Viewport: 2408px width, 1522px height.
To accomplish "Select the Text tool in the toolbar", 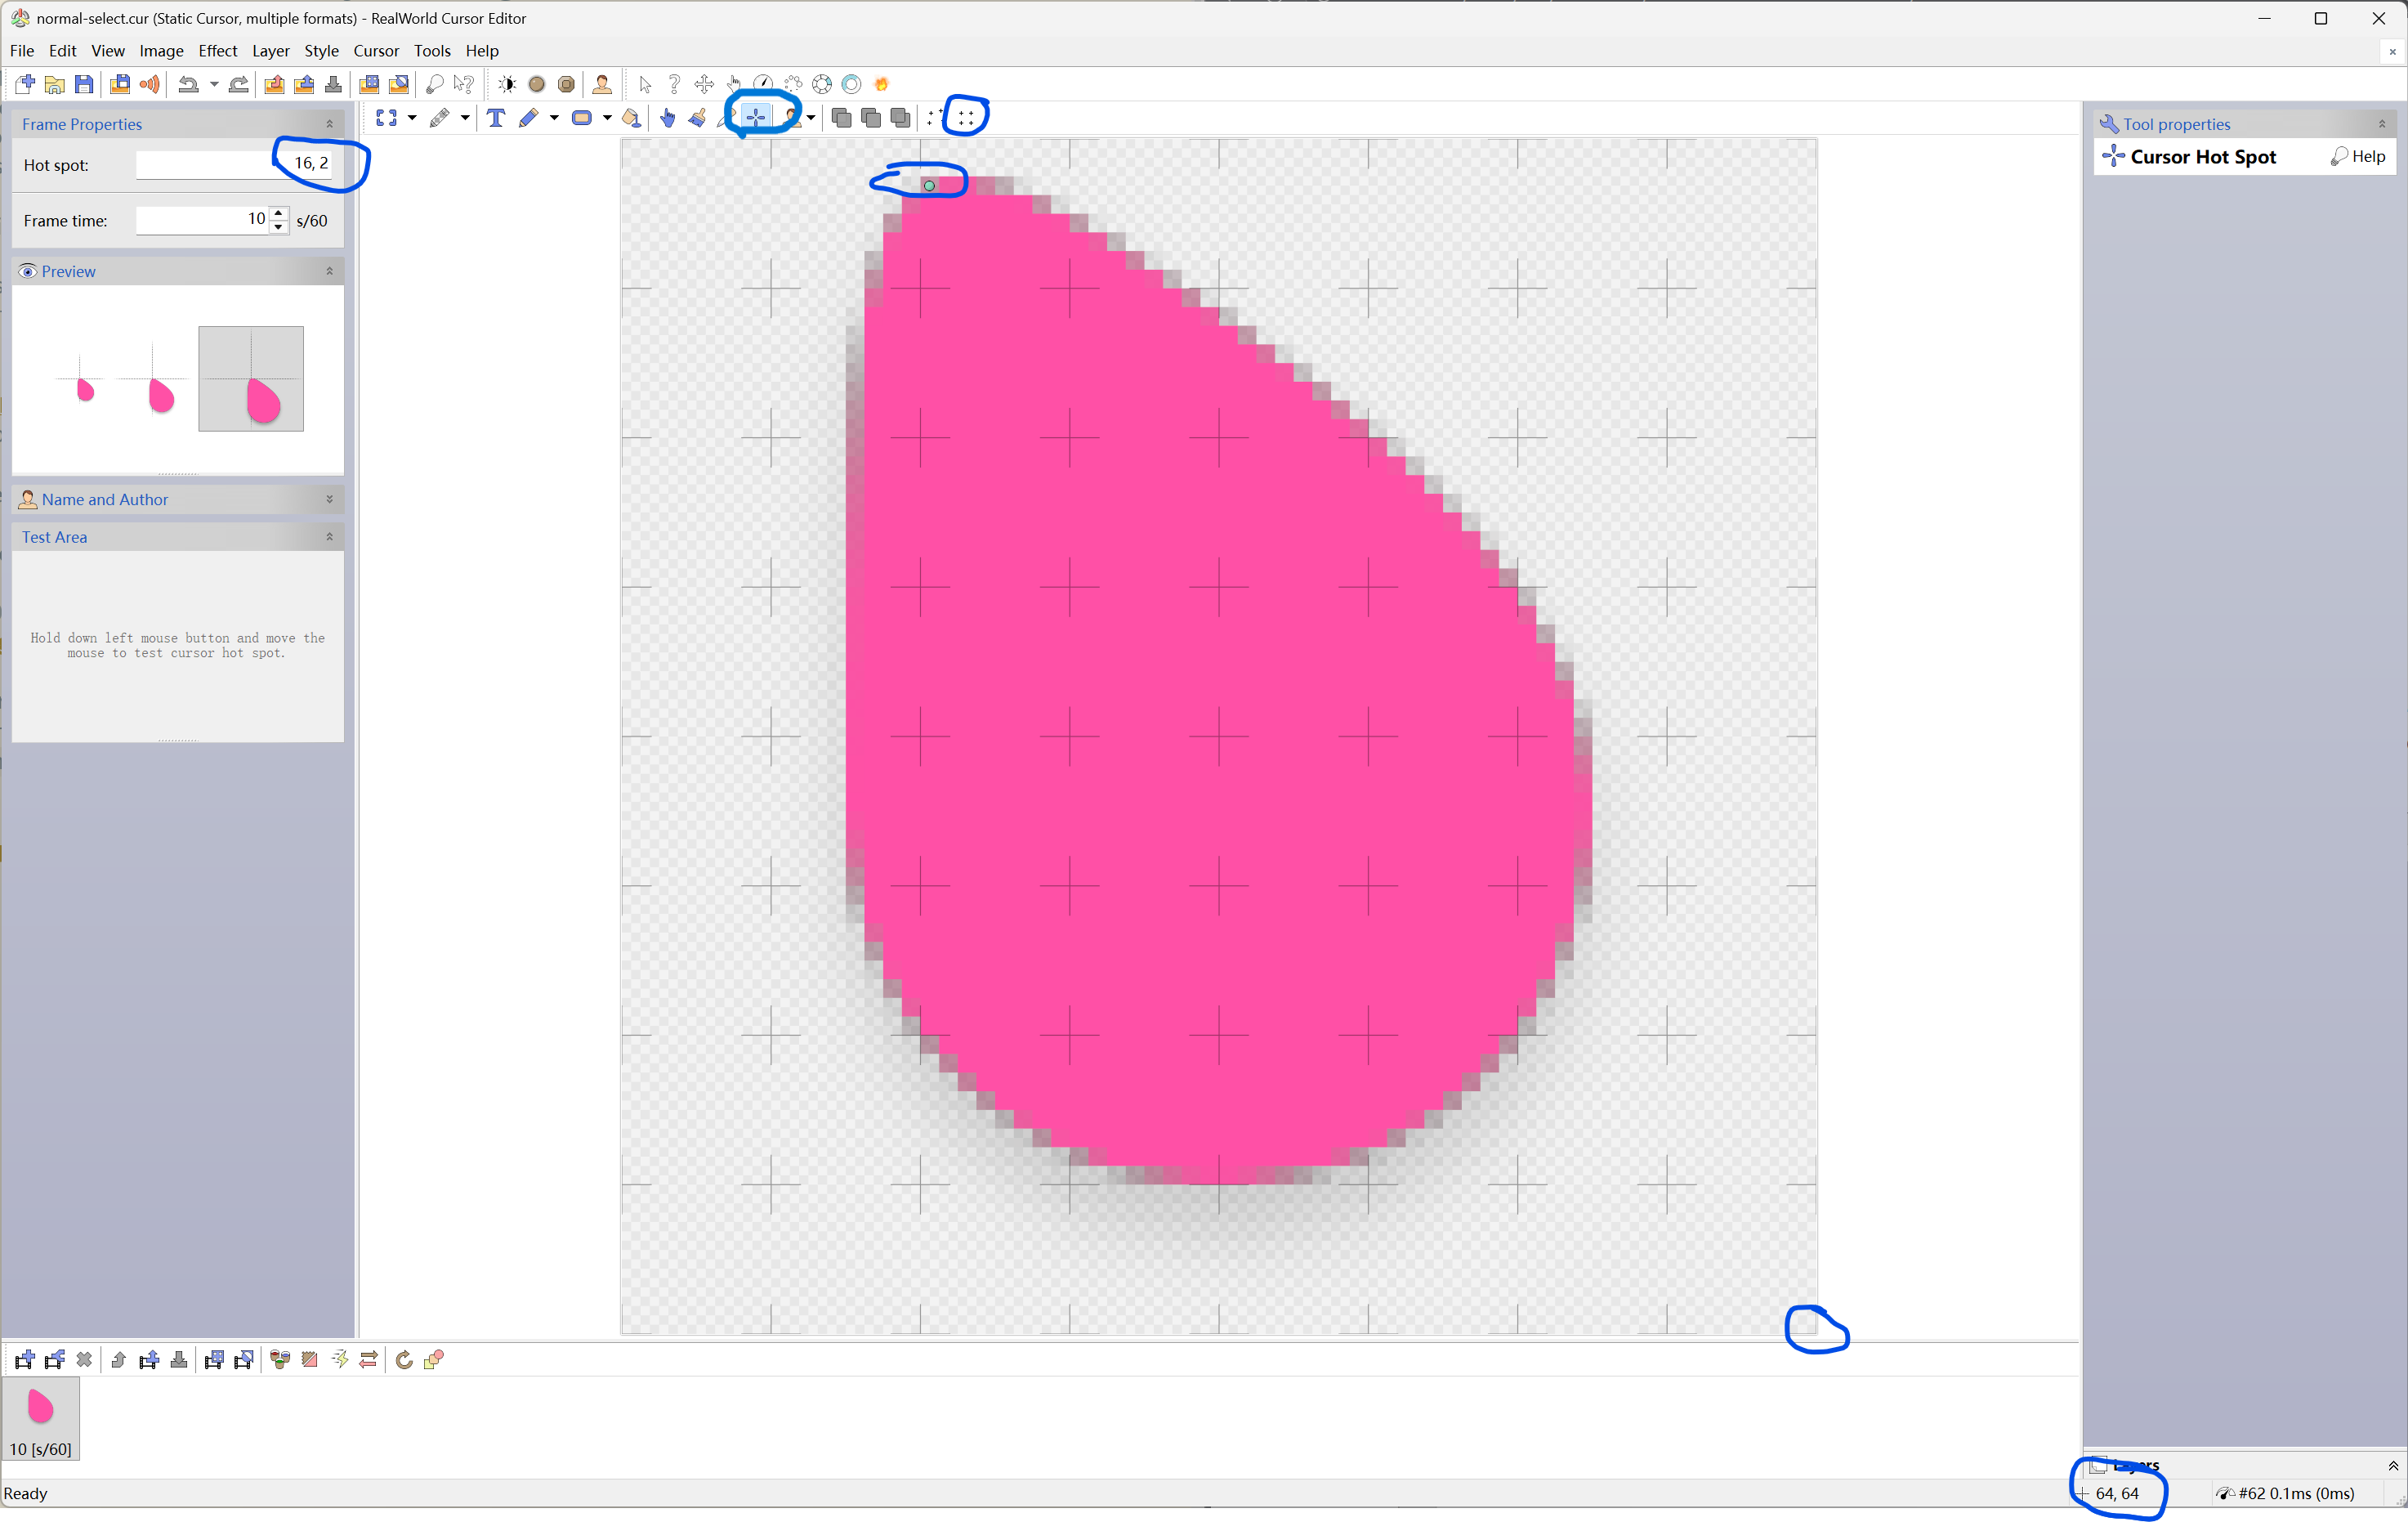I will click(x=495, y=118).
